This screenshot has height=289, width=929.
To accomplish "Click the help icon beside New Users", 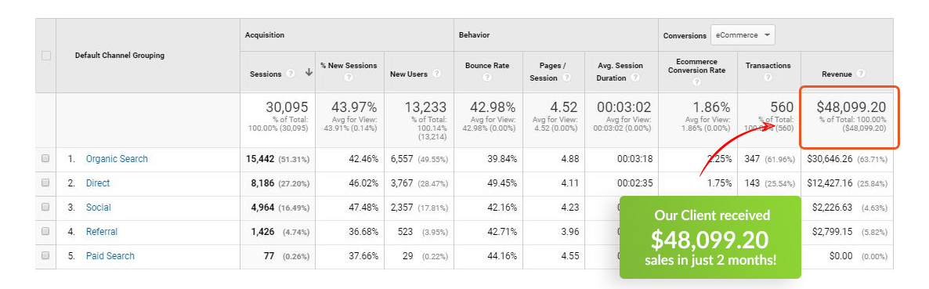I will 436,74.
